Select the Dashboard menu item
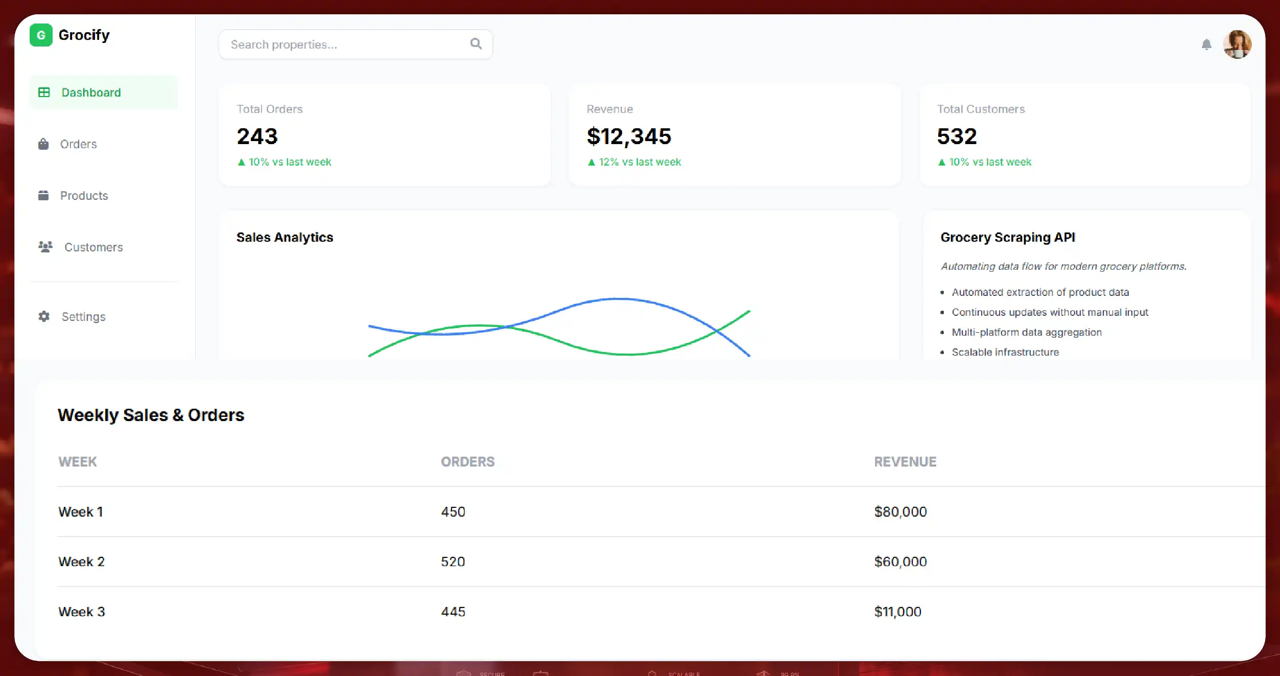Screen dimensions: 1280x676 tap(104, 92)
